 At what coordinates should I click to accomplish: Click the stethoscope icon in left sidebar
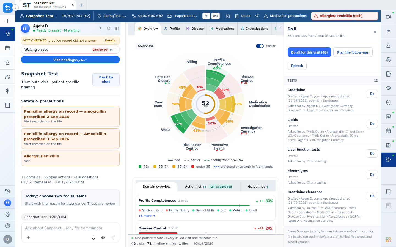pyautogui.click(x=8, y=34)
